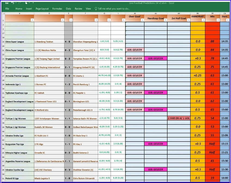Select the GOL GELECEK cell for Tampines Rovers
The width and height of the screenshot is (231, 183).
coord(135,58)
